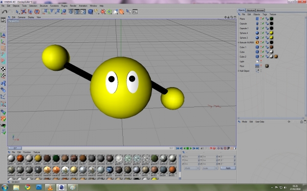
Task: Toggle Z axis lock in toolbar
Action: 57,12
